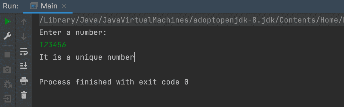Close the Main tab
The width and height of the screenshot is (344, 107).
click(x=64, y=6)
